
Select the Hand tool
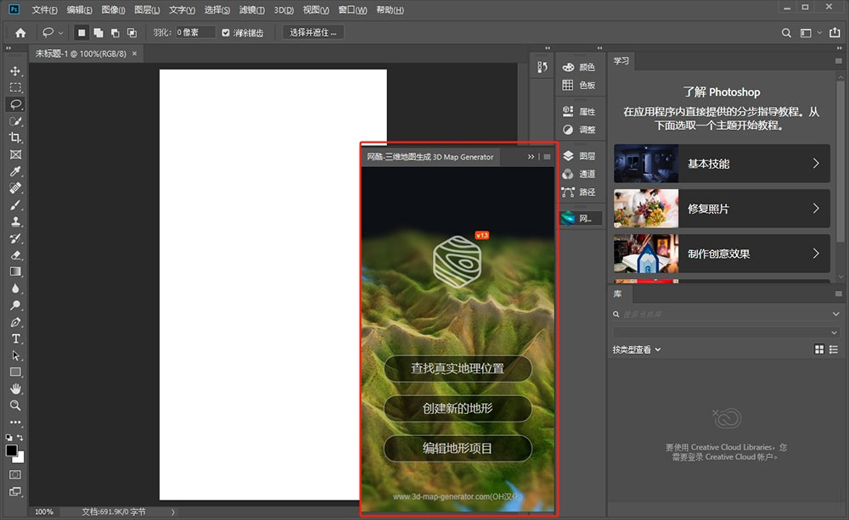(x=15, y=389)
